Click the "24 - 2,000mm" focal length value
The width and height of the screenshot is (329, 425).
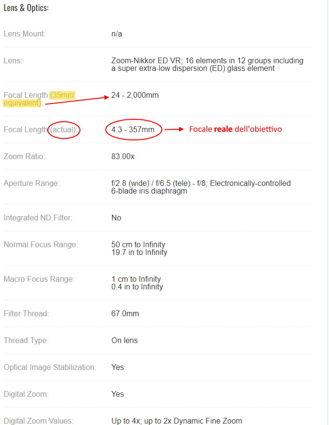(x=135, y=95)
